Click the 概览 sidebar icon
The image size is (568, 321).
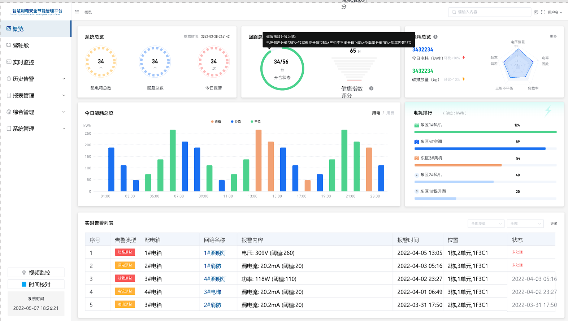[x=9, y=29]
